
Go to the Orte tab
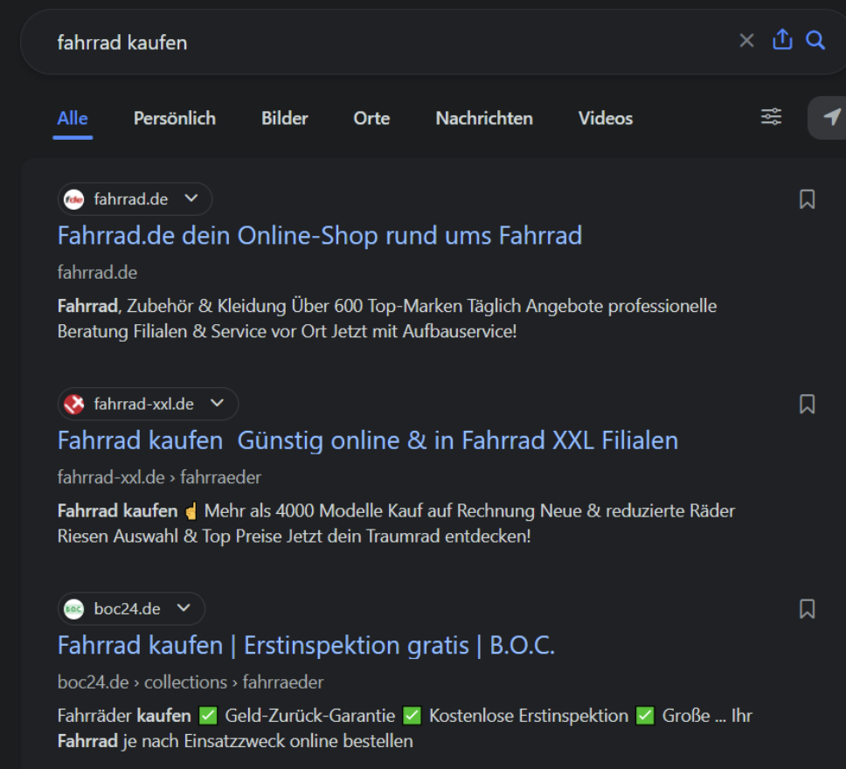tap(371, 118)
